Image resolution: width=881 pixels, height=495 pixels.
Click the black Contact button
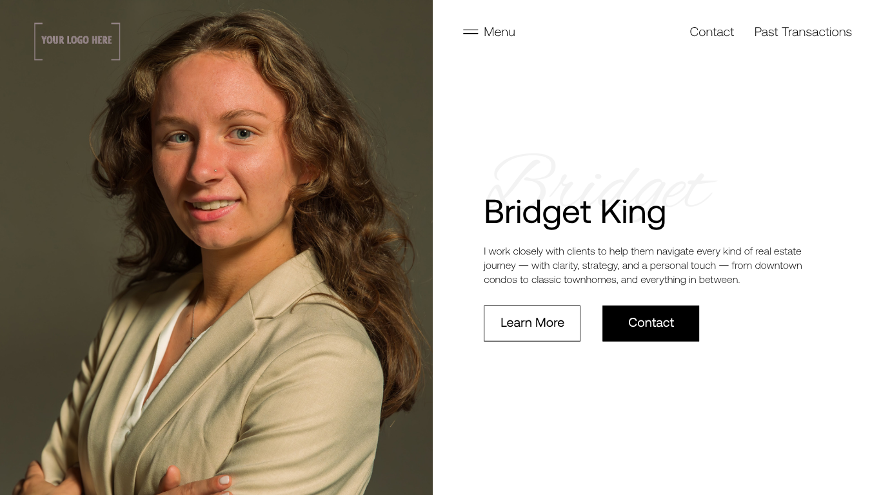pos(651,324)
